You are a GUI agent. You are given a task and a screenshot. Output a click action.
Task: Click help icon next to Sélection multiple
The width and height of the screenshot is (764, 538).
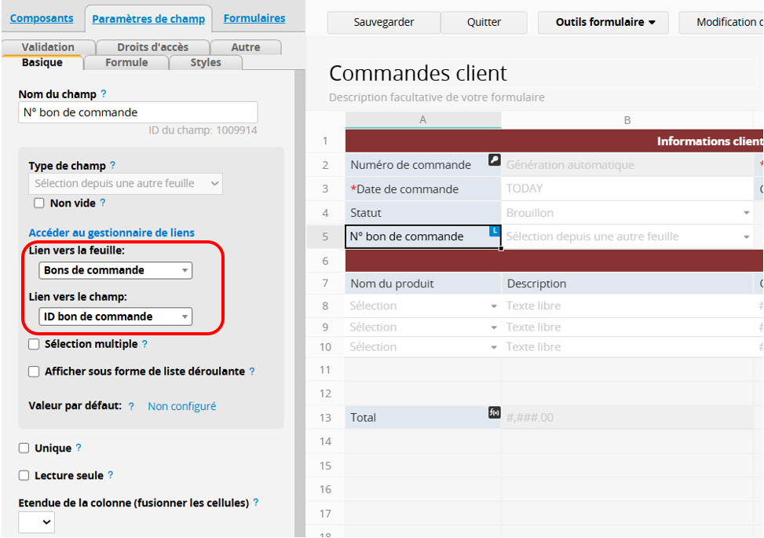coord(144,344)
